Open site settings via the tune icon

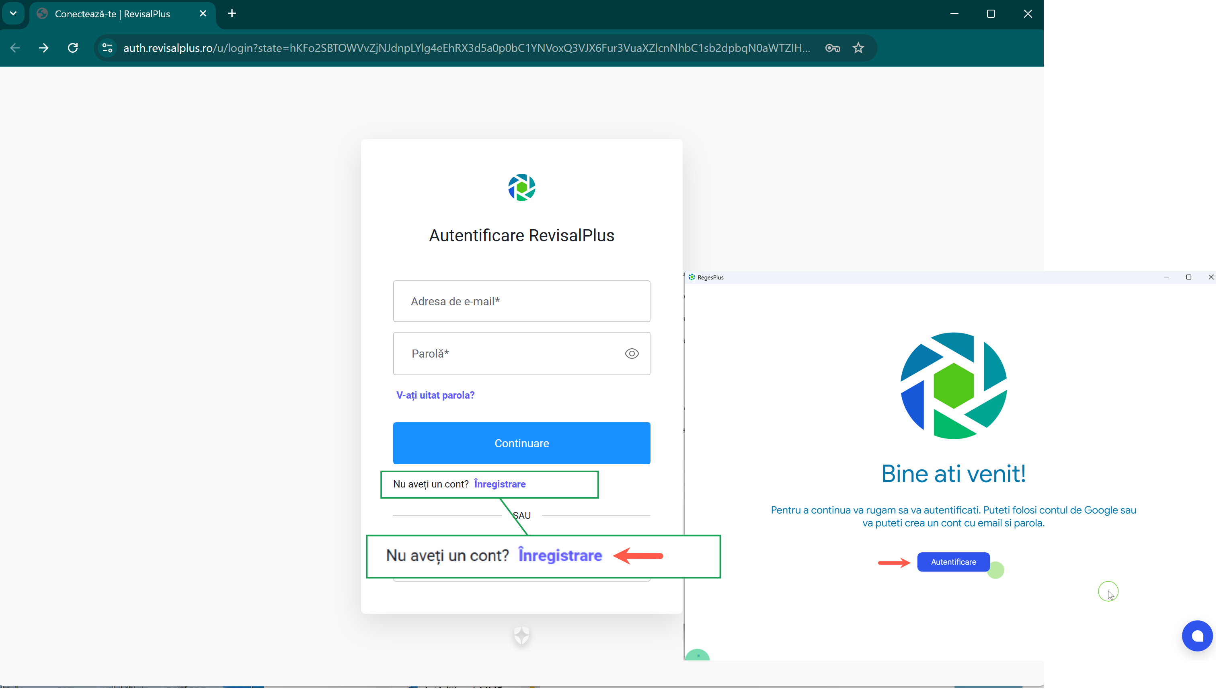click(107, 48)
